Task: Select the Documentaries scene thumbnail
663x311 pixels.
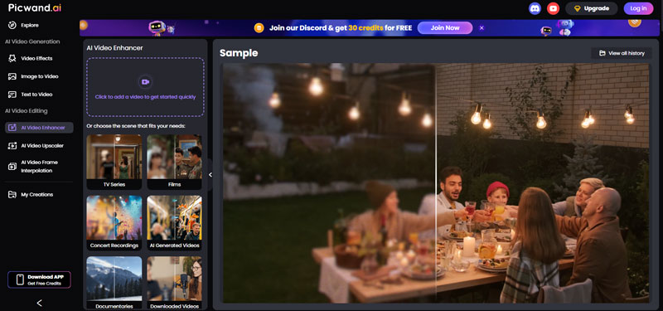Action: click(x=114, y=283)
